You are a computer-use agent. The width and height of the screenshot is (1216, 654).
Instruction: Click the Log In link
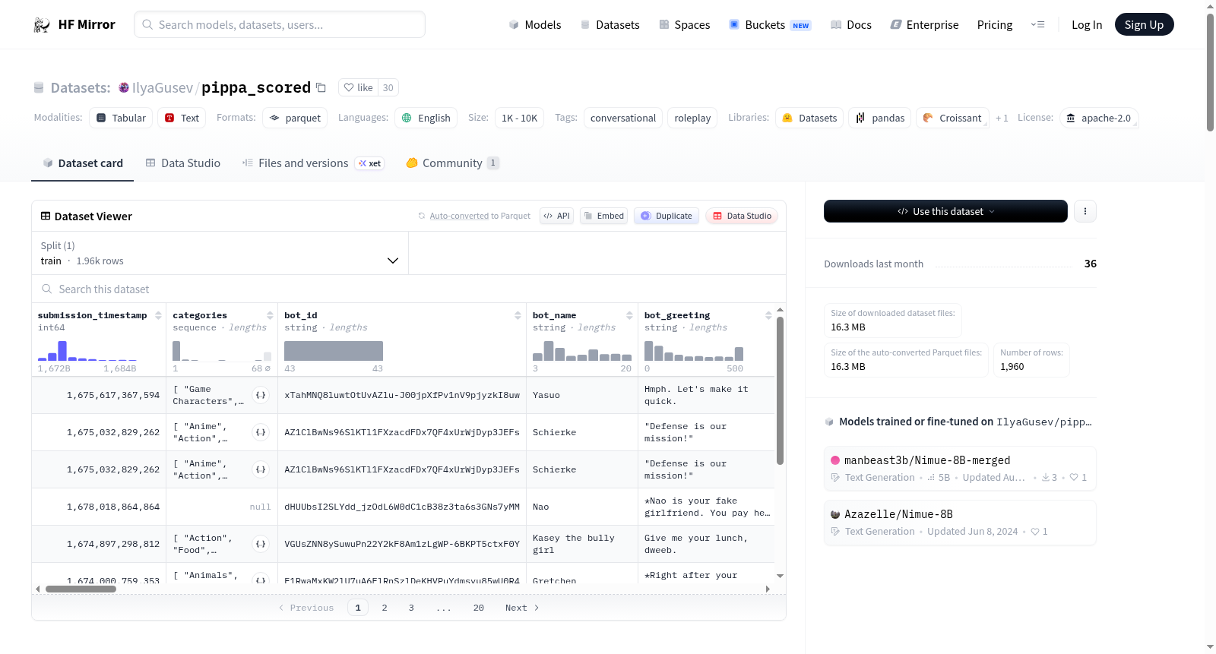[1086, 25]
